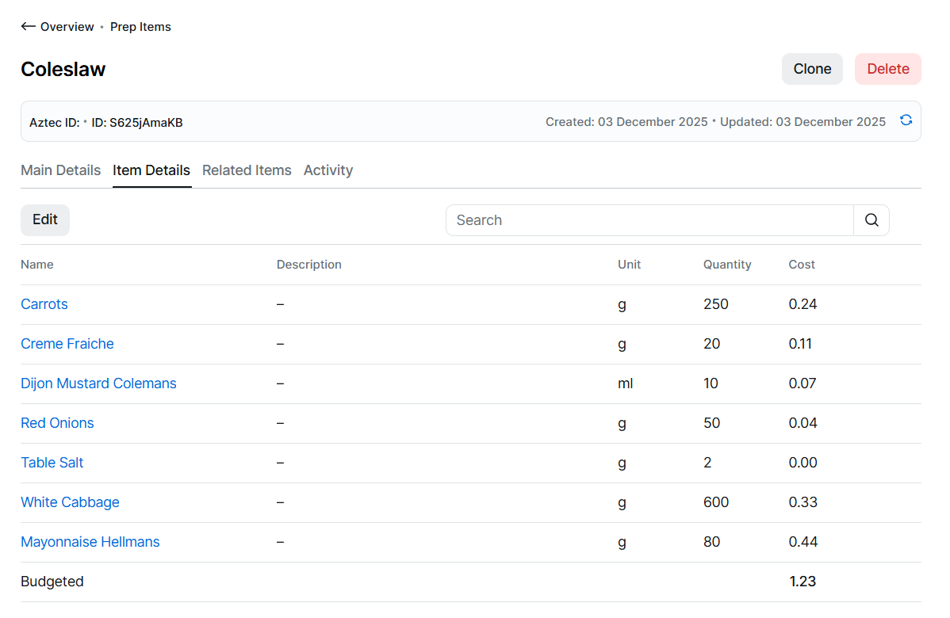The width and height of the screenshot is (950, 618).
Task: Open the Red Onions ingredient
Action: point(57,423)
